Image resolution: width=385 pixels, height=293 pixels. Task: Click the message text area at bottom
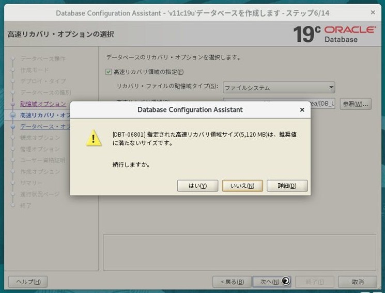click(x=239, y=253)
